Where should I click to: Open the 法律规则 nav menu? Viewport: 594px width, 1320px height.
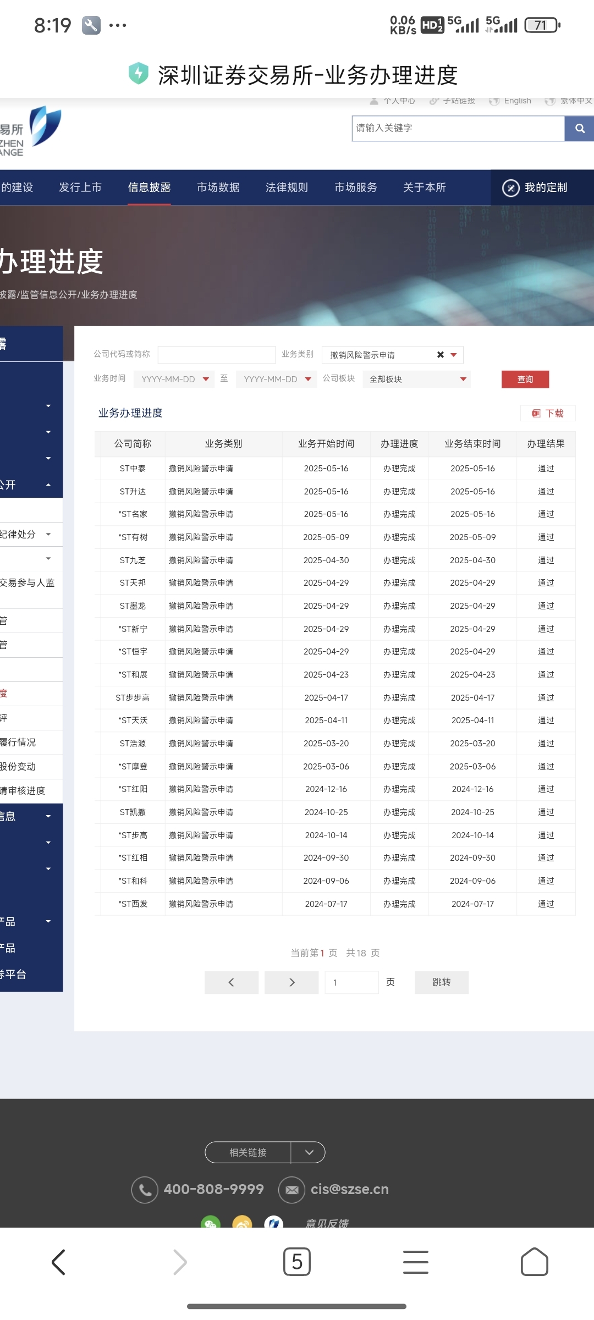click(x=287, y=188)
